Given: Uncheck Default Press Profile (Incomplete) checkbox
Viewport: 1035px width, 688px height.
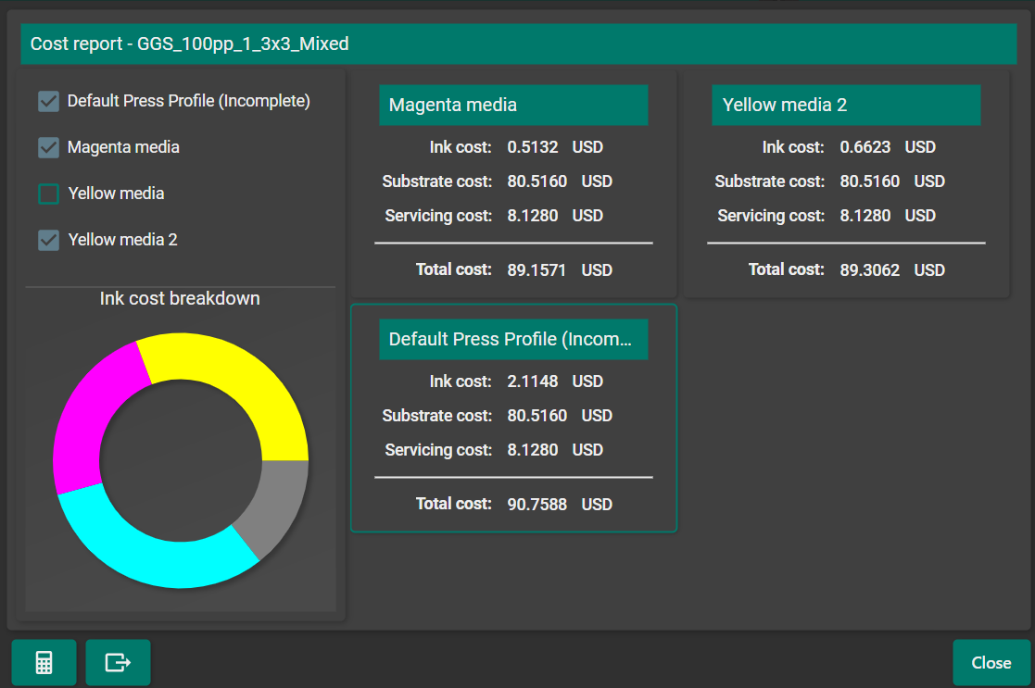Looking at the screenshot, I should (x=48, y=101).
